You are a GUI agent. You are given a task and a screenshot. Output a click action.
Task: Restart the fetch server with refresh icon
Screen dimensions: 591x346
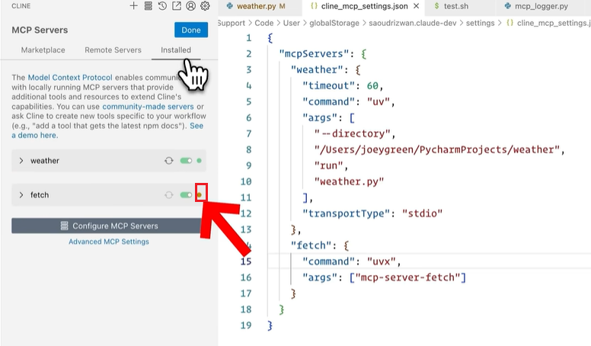point(169,195)
